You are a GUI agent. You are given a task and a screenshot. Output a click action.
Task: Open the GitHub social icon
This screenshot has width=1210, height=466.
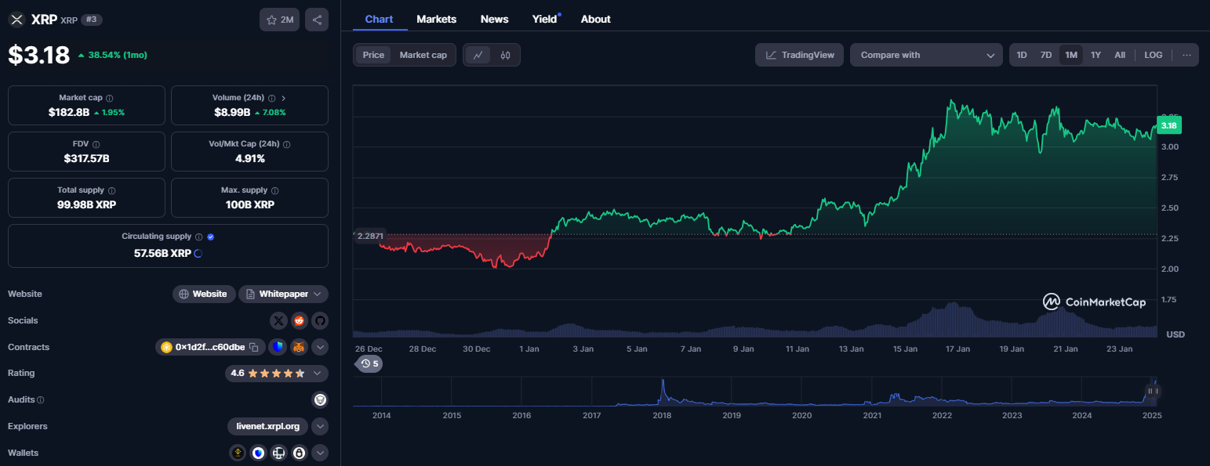pyautogui.click(x=319, y=320)
